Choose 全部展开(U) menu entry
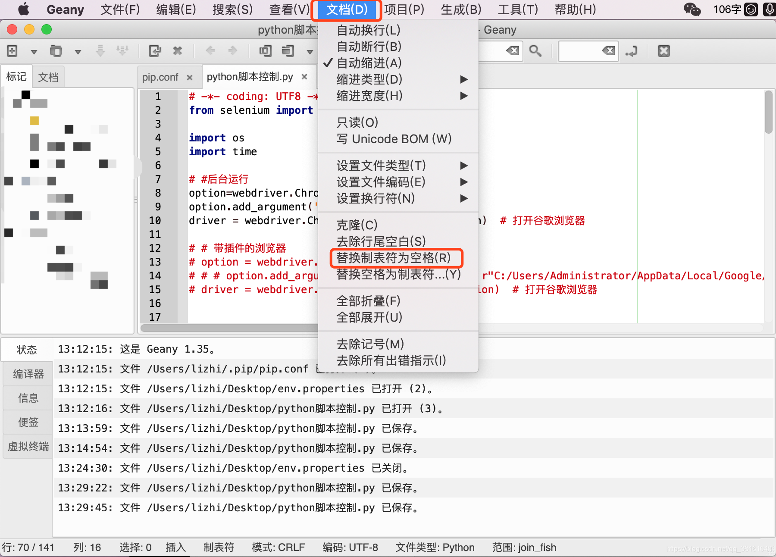 (x=398, y=317)
